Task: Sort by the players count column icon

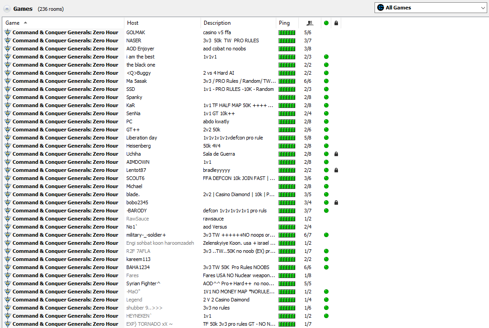Action: [x=310, y=23]
